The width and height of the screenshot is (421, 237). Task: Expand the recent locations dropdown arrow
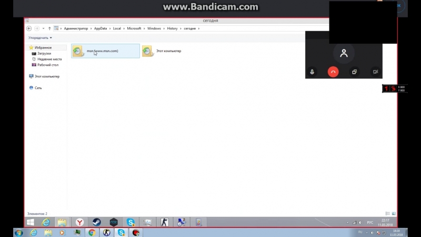tap(43, 28)
